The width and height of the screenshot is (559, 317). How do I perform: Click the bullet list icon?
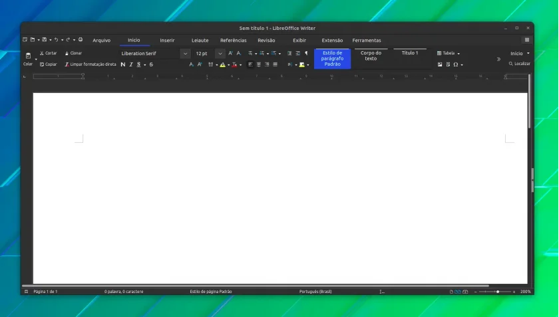pos(250,53)
